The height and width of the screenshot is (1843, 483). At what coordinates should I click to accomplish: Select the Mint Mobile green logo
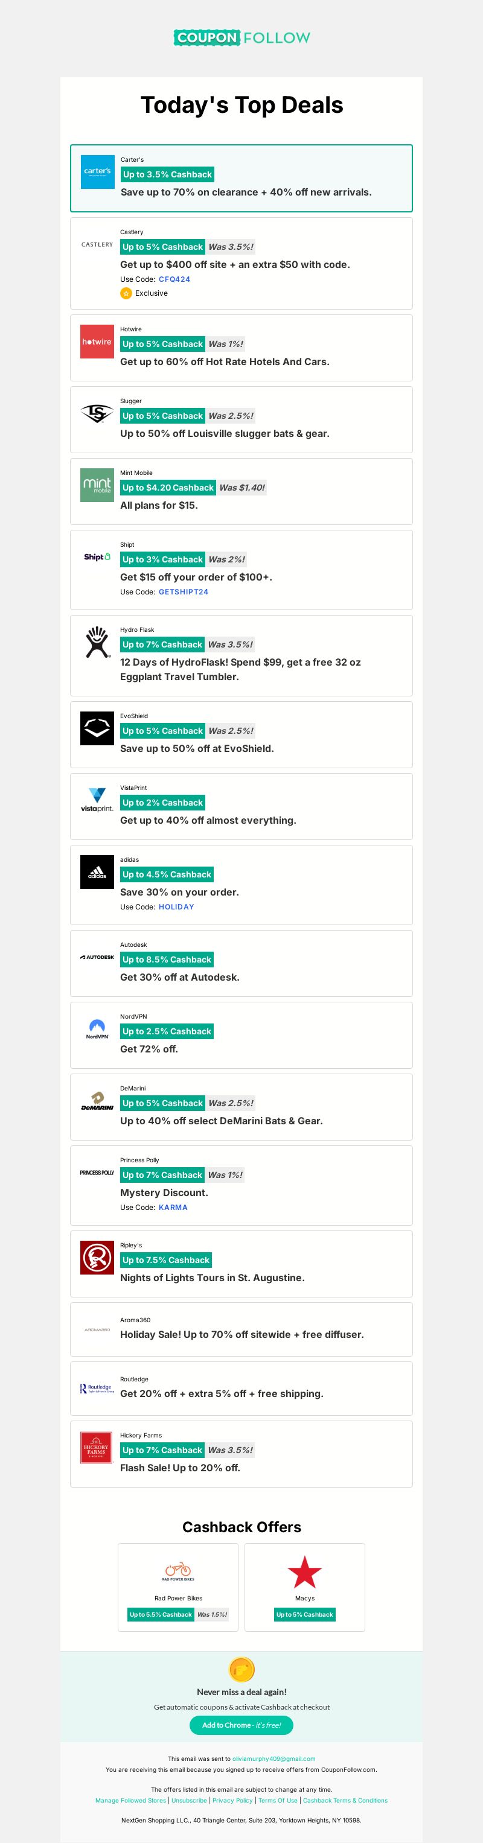(97, 485)
